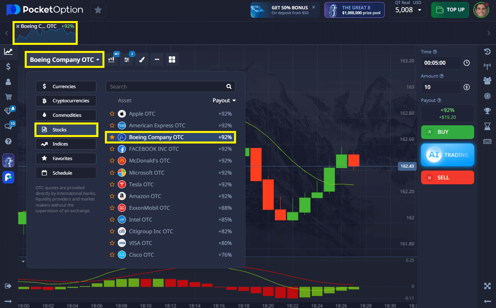The image size is (496, 308).
Task: Click the asset Search input field
Action: pyautogui.click(x=166, y=86)
